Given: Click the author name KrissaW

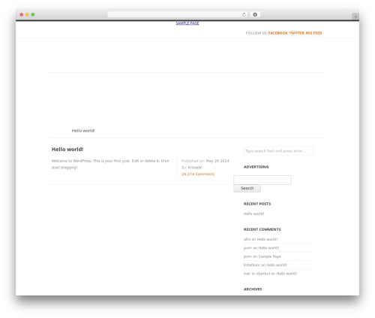Looking at the screenshot, I should tap(195, 168).
